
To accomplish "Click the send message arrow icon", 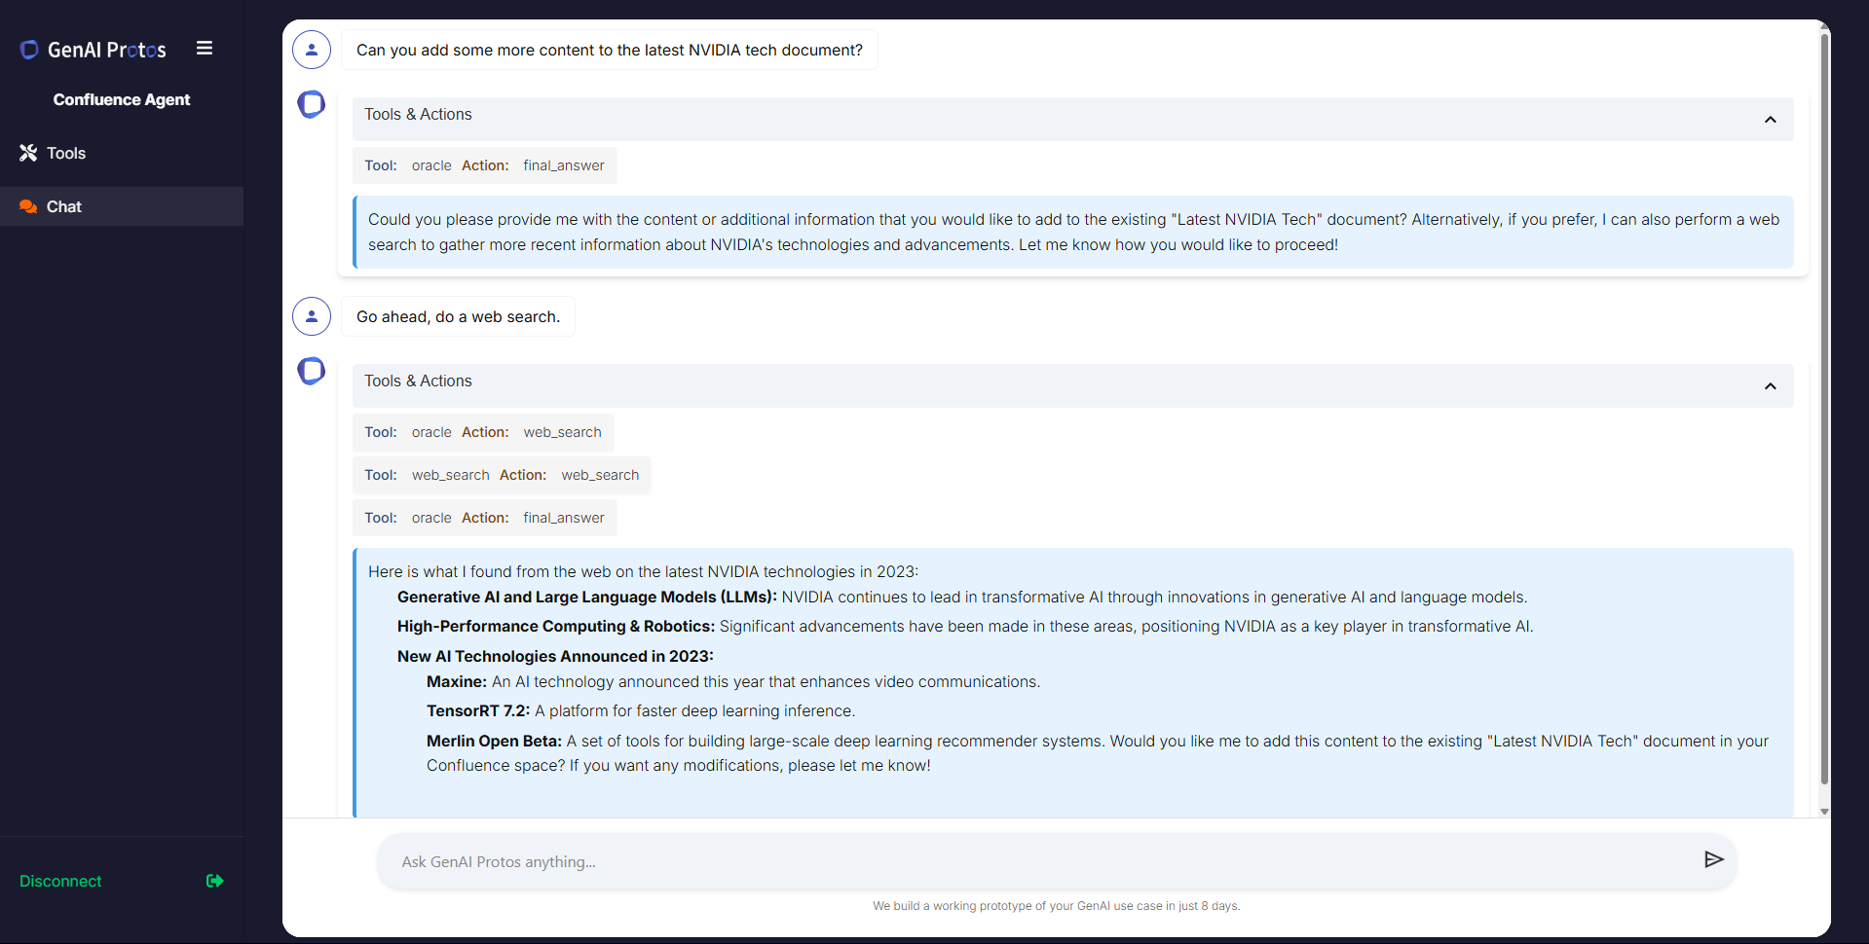I will 1713,859.
